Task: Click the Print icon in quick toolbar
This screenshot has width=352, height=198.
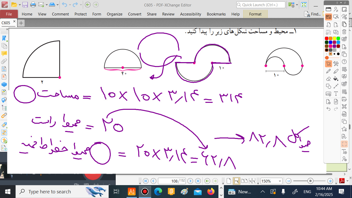Action: click(x=33, y=5)
